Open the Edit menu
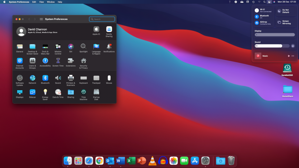299x168 pixels. coord(34,2)
